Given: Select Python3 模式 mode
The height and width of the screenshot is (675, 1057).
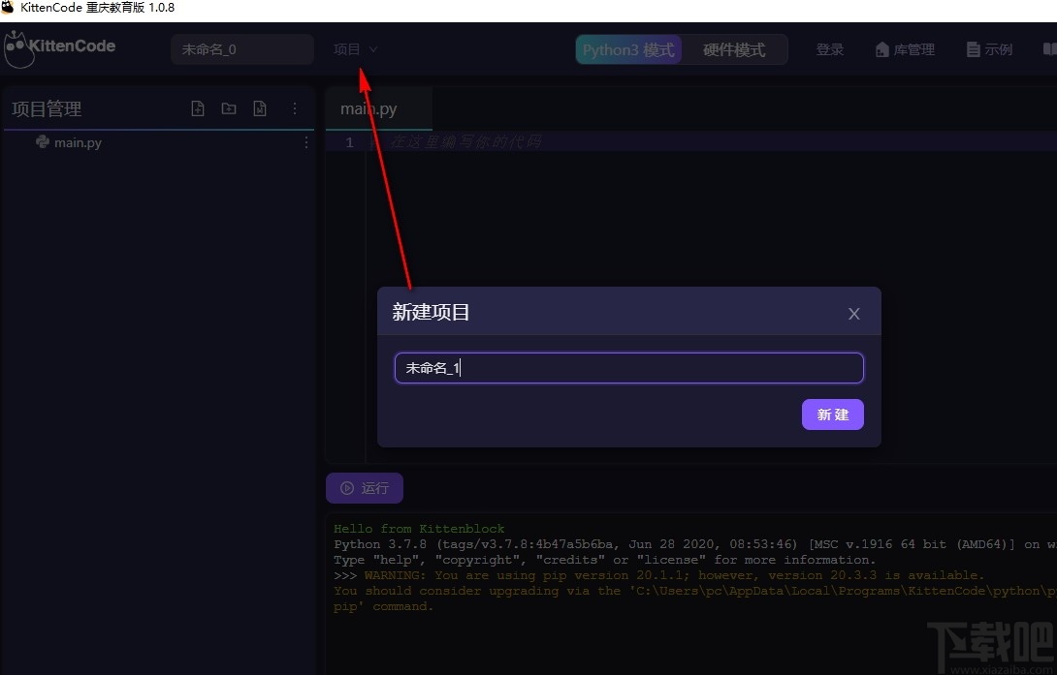Looking at the screenshot, I should 627,48.
